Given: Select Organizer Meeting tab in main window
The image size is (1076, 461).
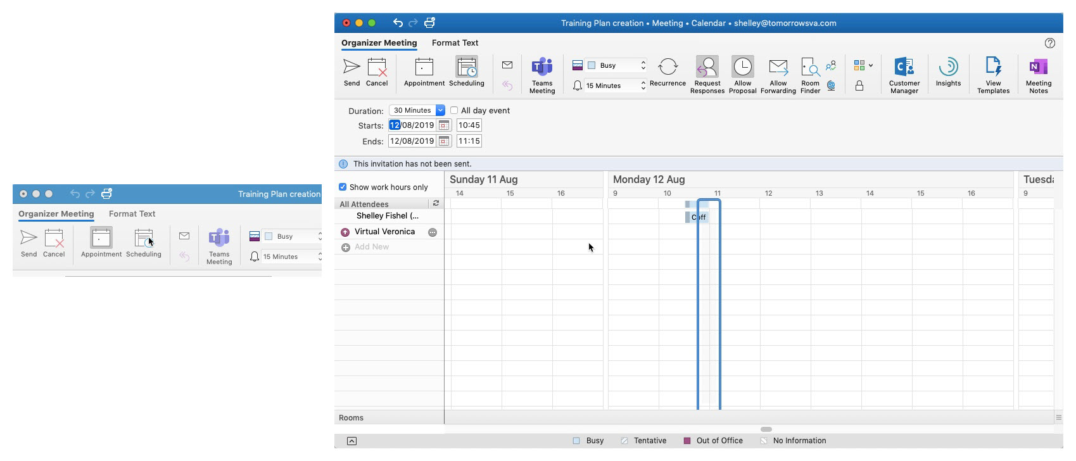Looking at the screenshot, I should [x=379, y=43].
